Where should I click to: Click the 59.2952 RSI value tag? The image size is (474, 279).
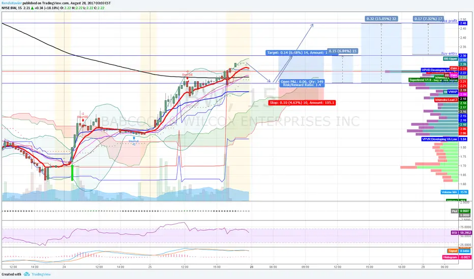pos(465,233)
